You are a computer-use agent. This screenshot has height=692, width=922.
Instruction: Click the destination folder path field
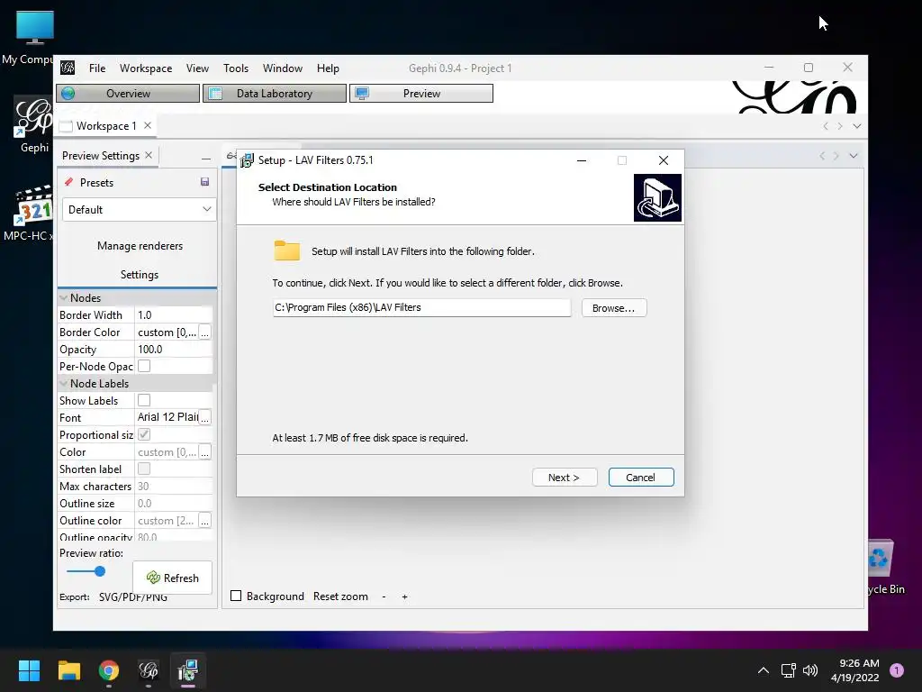tap(421, 307)
